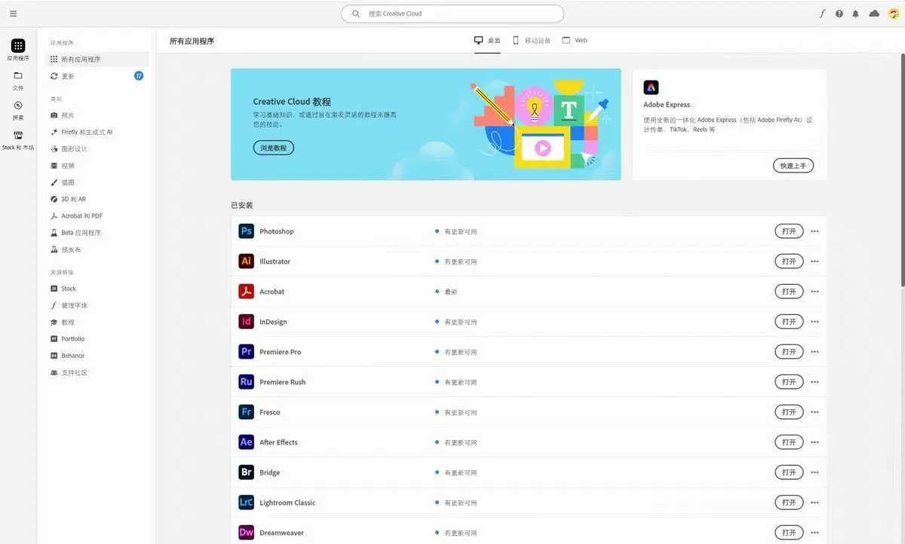The image size is (905, 544).
Task: Click the 快速上手 button for Adobe Express
Action: tap(793, 165)
